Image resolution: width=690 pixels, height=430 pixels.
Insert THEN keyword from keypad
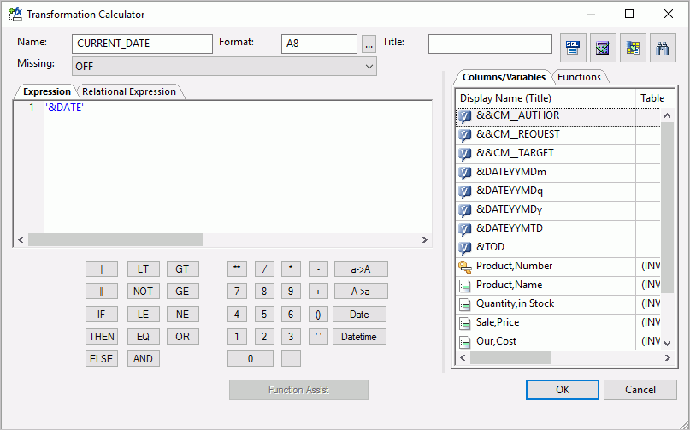(102, 337)
